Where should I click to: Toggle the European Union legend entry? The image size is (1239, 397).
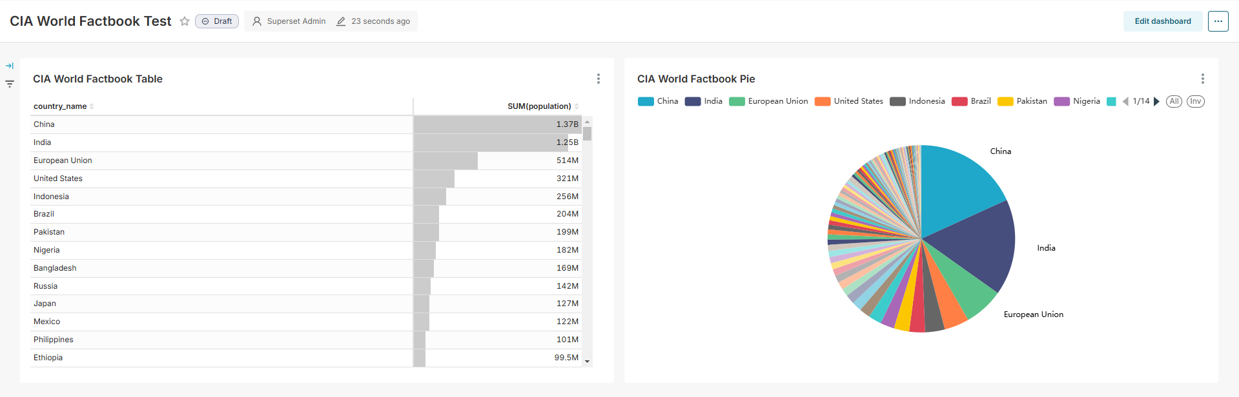click(x=768, y=101)
